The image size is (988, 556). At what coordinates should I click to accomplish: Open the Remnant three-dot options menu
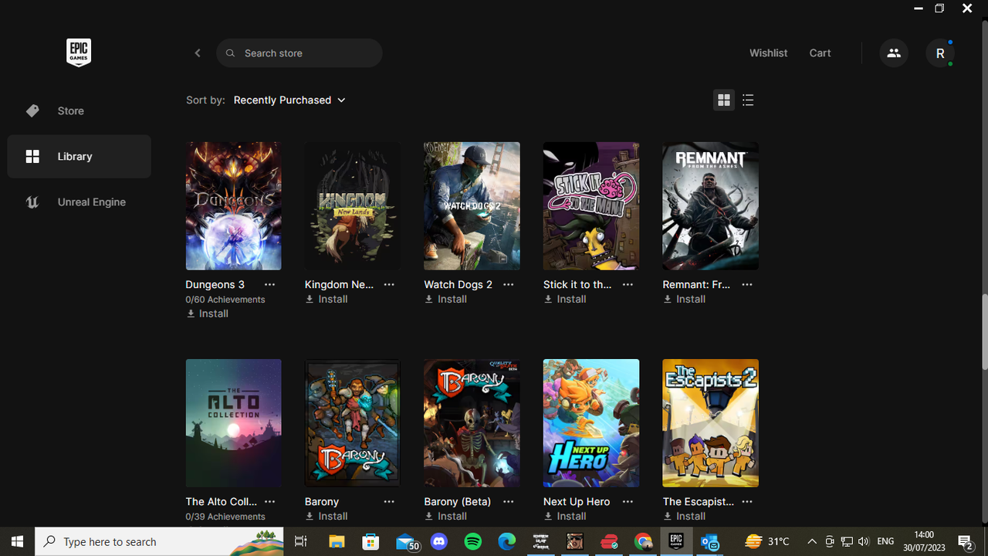(x=746, y=285)
